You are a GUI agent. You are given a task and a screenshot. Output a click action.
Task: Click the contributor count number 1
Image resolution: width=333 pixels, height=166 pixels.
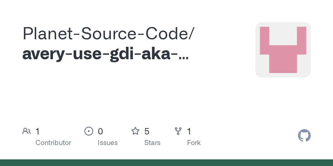tap(38, 131)
